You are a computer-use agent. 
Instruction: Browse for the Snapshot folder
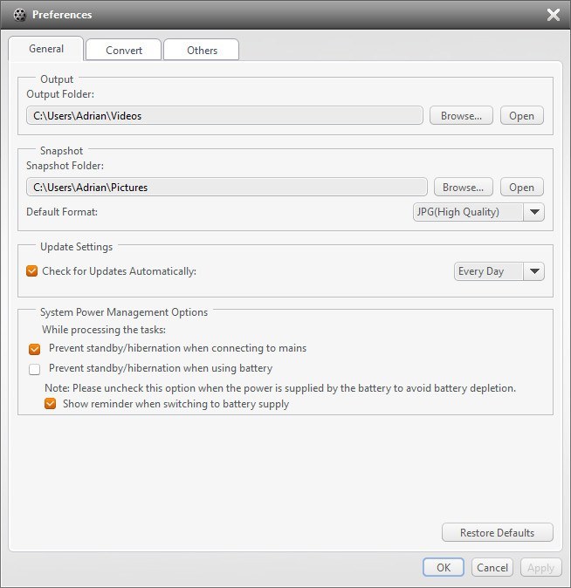pyautogui.click(x=464, y=187)
